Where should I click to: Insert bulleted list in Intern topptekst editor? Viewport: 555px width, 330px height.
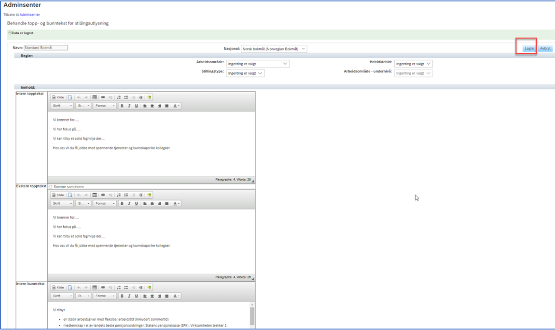[126, 97]
